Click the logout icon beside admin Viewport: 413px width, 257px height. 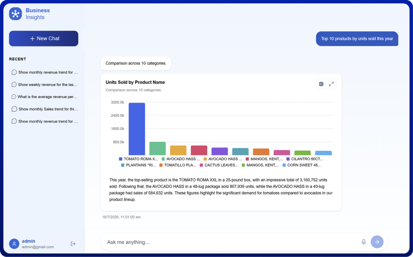[73, 244]
